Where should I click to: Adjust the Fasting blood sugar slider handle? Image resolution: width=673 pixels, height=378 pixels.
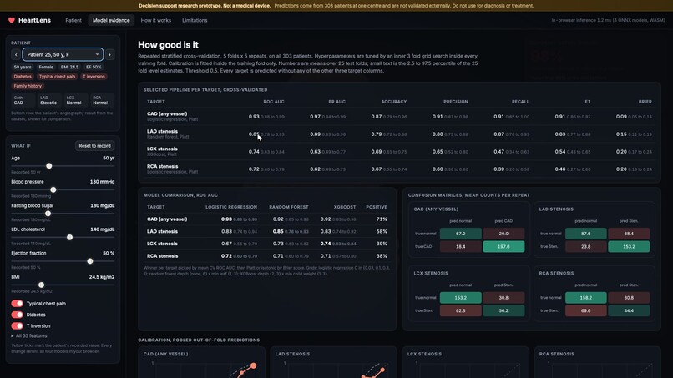(x=48, y=214)
